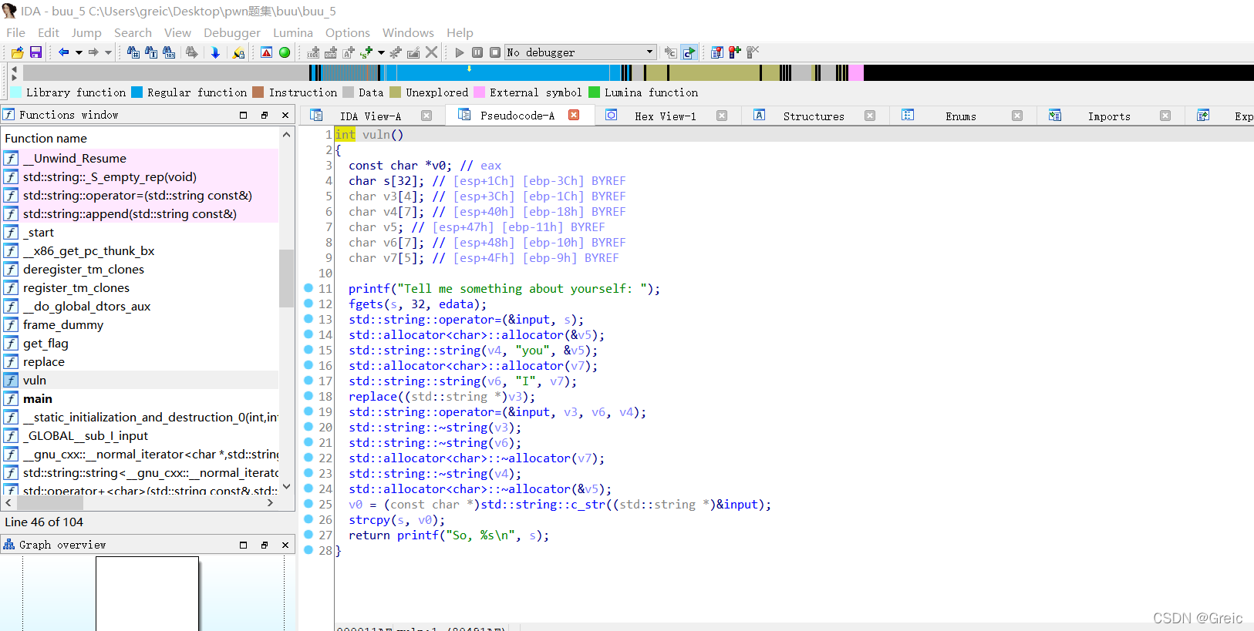Toggle breakpoint dot on line 18
Screen dimensions: 1254x631
(x=308, y=396)
